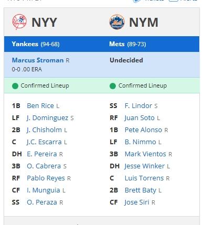This screenshot has height=225, width=205.
Task: Click the Yankees green confirmed lineup dot
Action: pyautogui.click(x=15, y=86)
